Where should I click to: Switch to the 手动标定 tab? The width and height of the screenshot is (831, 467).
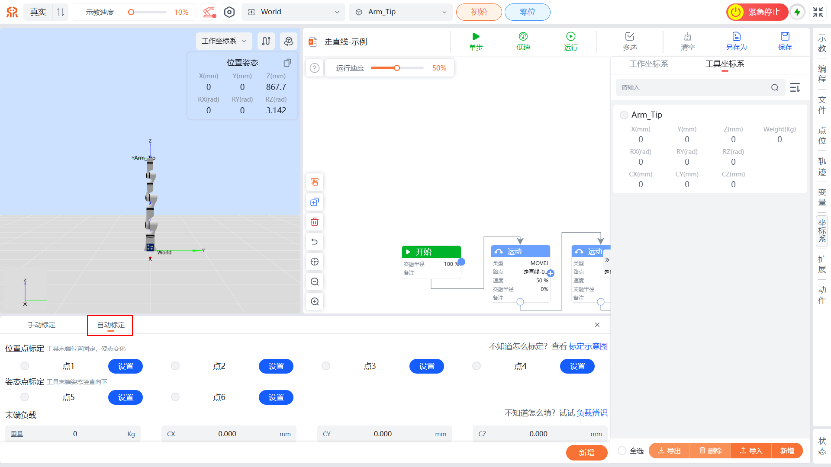(x=42, y=325)
